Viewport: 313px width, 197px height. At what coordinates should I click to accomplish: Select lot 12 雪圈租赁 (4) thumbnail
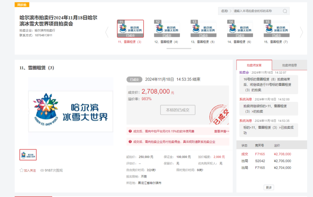click(x=167, y=29)
